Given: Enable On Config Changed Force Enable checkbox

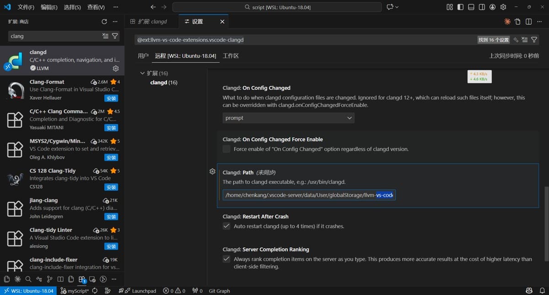Looking at the screenshot, I should click(x=226, y=149).
